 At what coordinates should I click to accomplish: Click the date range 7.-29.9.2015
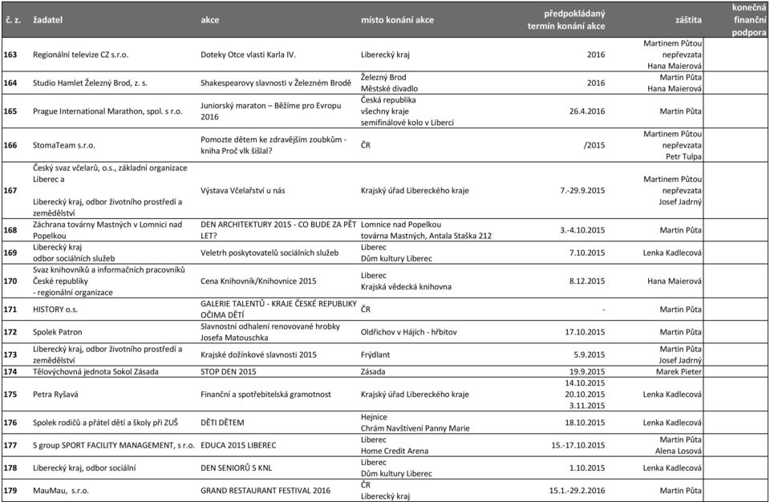pyautogui.click(x=582, y=191)
